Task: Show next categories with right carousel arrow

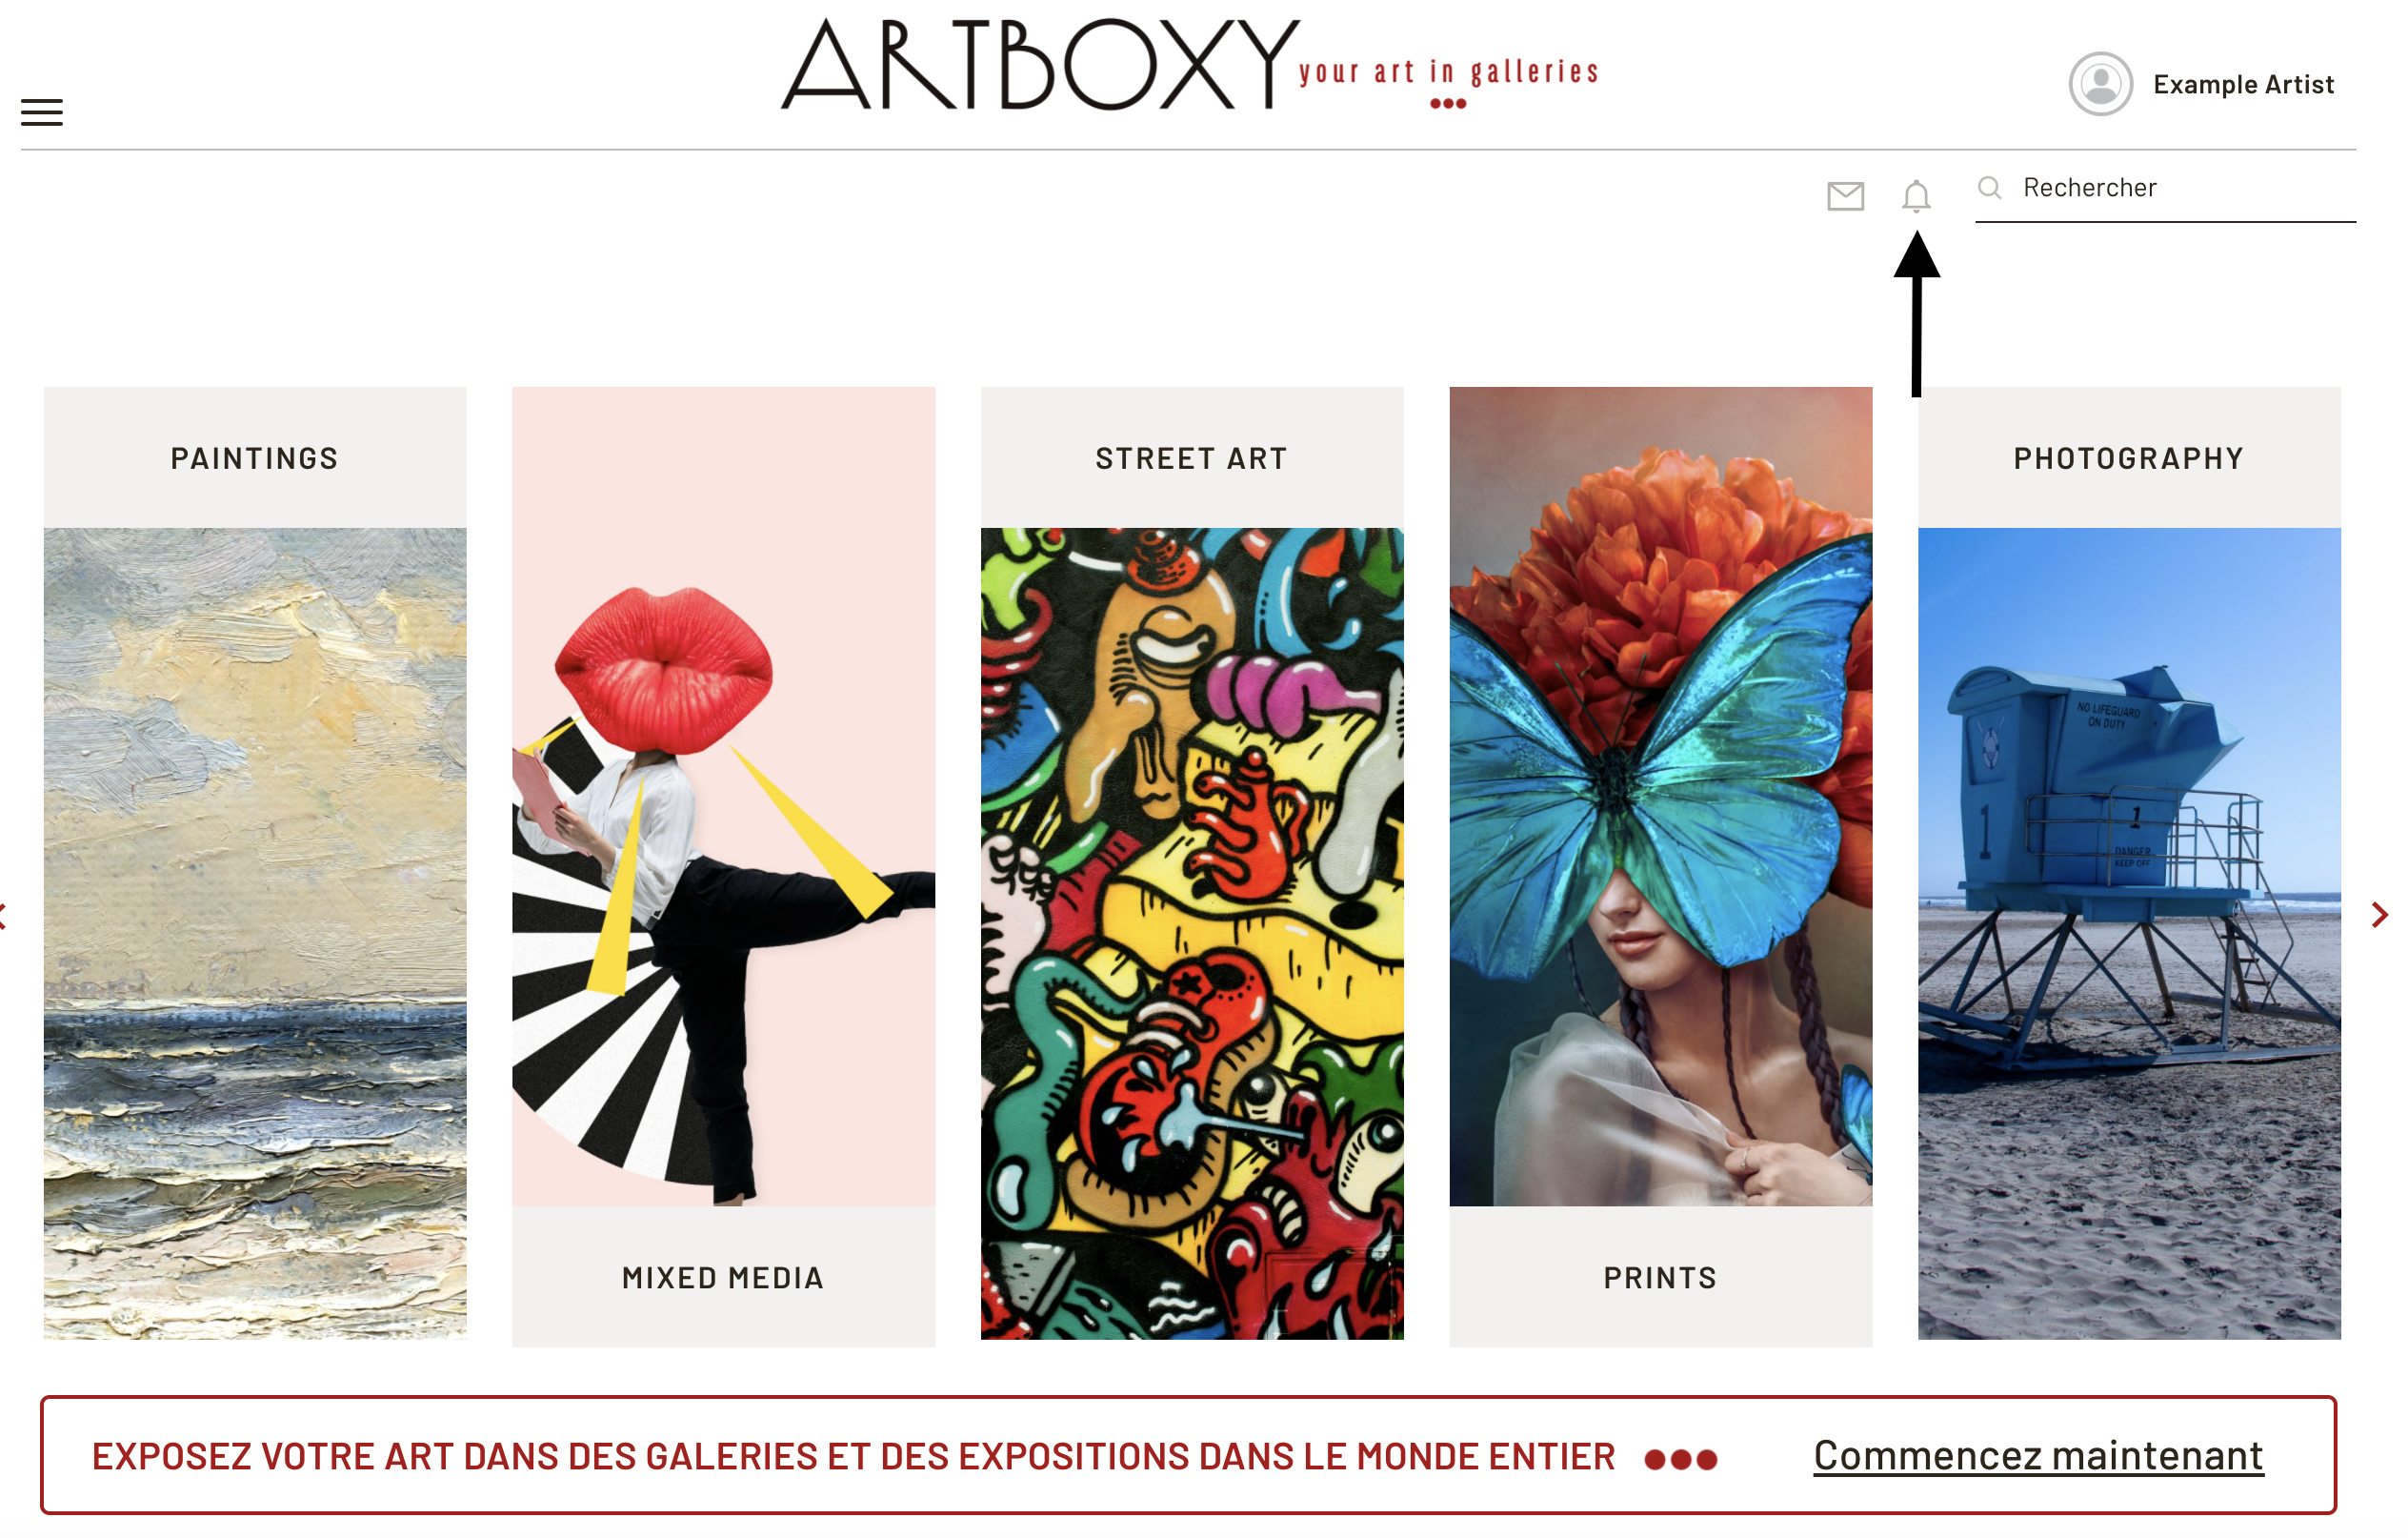Action: [x=2379, y=915]
